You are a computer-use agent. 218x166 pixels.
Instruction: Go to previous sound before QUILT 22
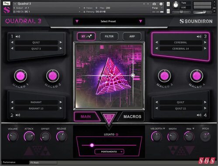(157, 108)
